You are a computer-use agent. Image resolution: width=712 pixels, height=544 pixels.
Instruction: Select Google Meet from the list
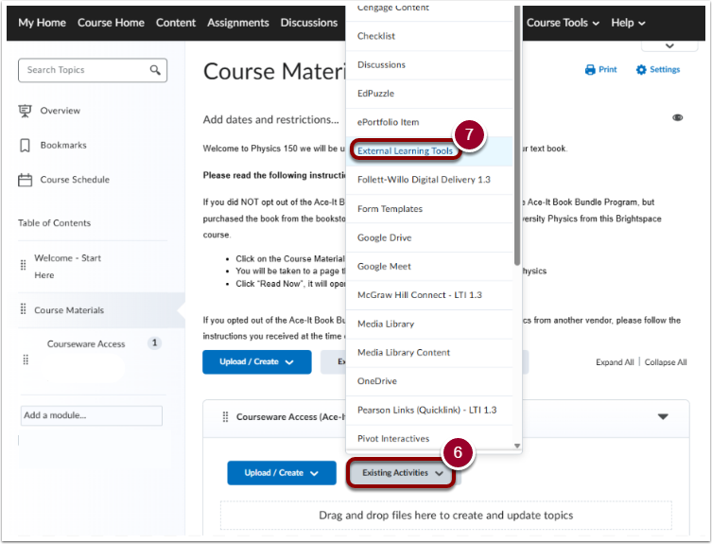click(429, 266)
